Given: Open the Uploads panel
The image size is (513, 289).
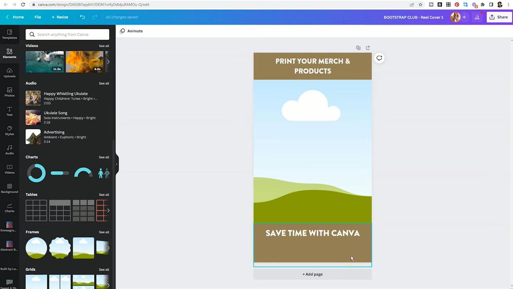Looking at the screenshot, I should pos(9,73).
